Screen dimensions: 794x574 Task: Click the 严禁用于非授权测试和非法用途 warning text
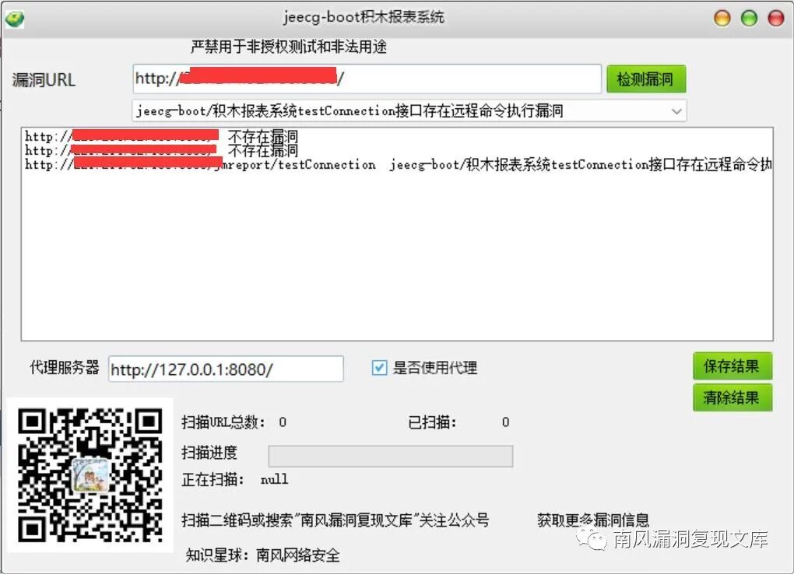[x=289, y=47]
